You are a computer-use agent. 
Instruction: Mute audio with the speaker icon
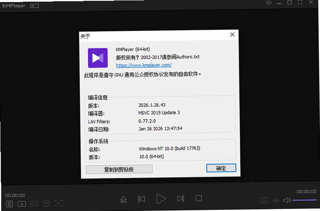click(x=287, y=200)
